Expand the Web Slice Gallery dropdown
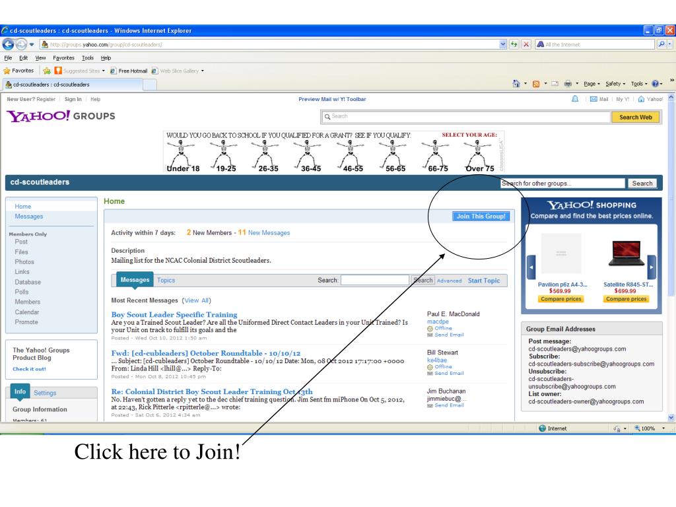Screen dimensions: 676x507 tap(203, 71)
